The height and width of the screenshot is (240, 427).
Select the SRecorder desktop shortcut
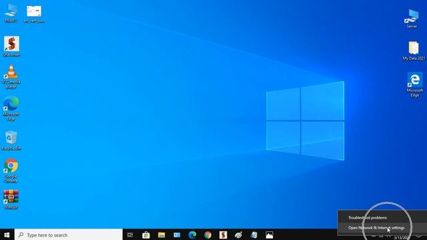tap(11, 46)
